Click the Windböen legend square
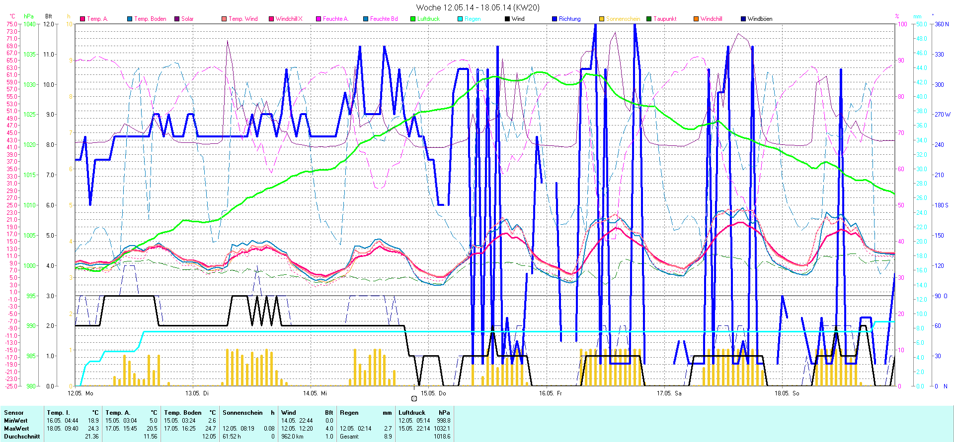The width and height of the screenshot is (954, 442). click(743, 19)
